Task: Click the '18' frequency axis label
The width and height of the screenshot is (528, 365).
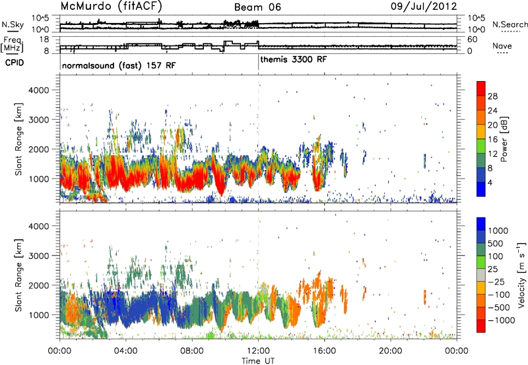Action: tap(44, 40)
